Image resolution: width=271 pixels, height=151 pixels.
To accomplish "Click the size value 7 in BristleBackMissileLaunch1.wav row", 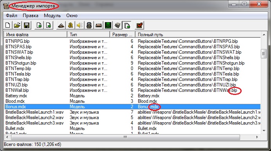I will click(132, 112).
